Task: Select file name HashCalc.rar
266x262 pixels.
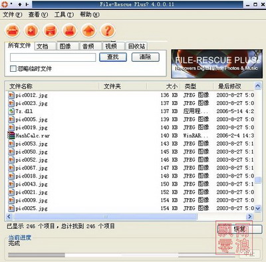Action: pos(33,136)
